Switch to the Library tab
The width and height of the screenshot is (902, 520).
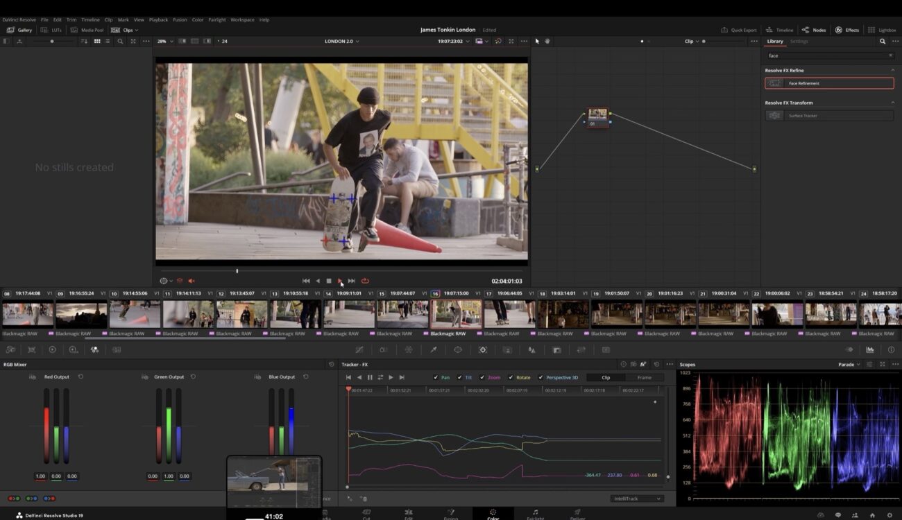[x=775, y=42]
